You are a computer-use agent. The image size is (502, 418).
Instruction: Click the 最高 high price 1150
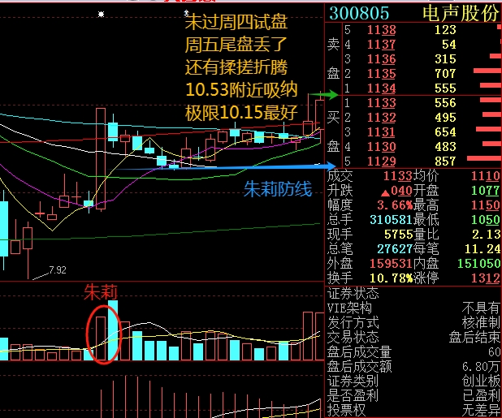click(x=486, y=205)
